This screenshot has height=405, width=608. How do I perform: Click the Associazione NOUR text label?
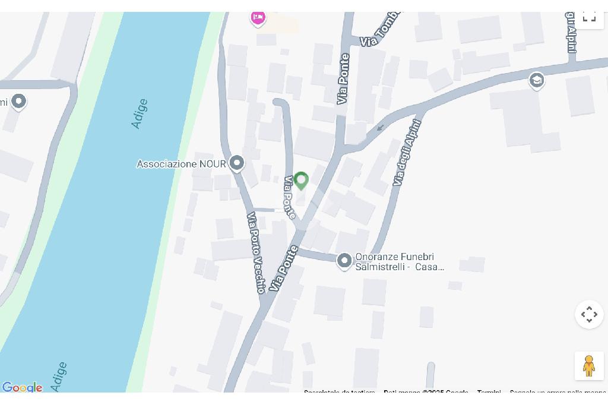coord(181,164)
